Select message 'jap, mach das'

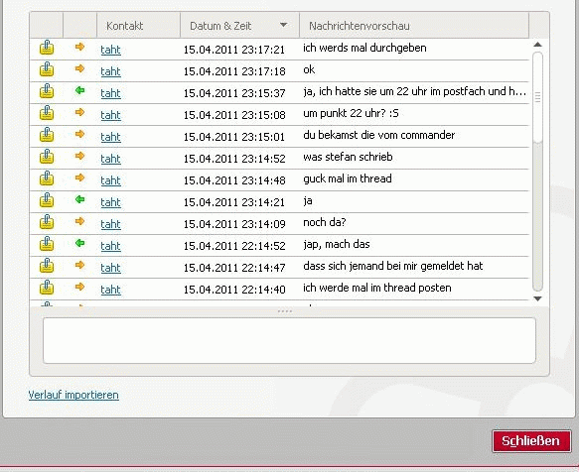pyautogui.click(x=336, y=244)
